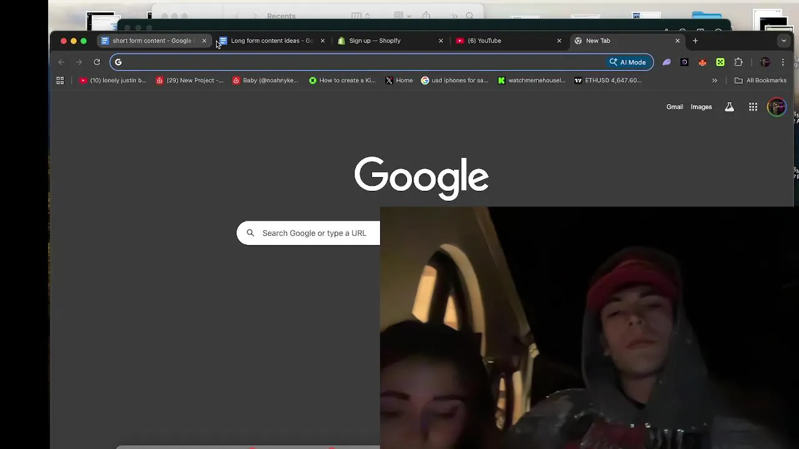
Task: Open the Extensions puzzle menu
Action: coord(738,62)
